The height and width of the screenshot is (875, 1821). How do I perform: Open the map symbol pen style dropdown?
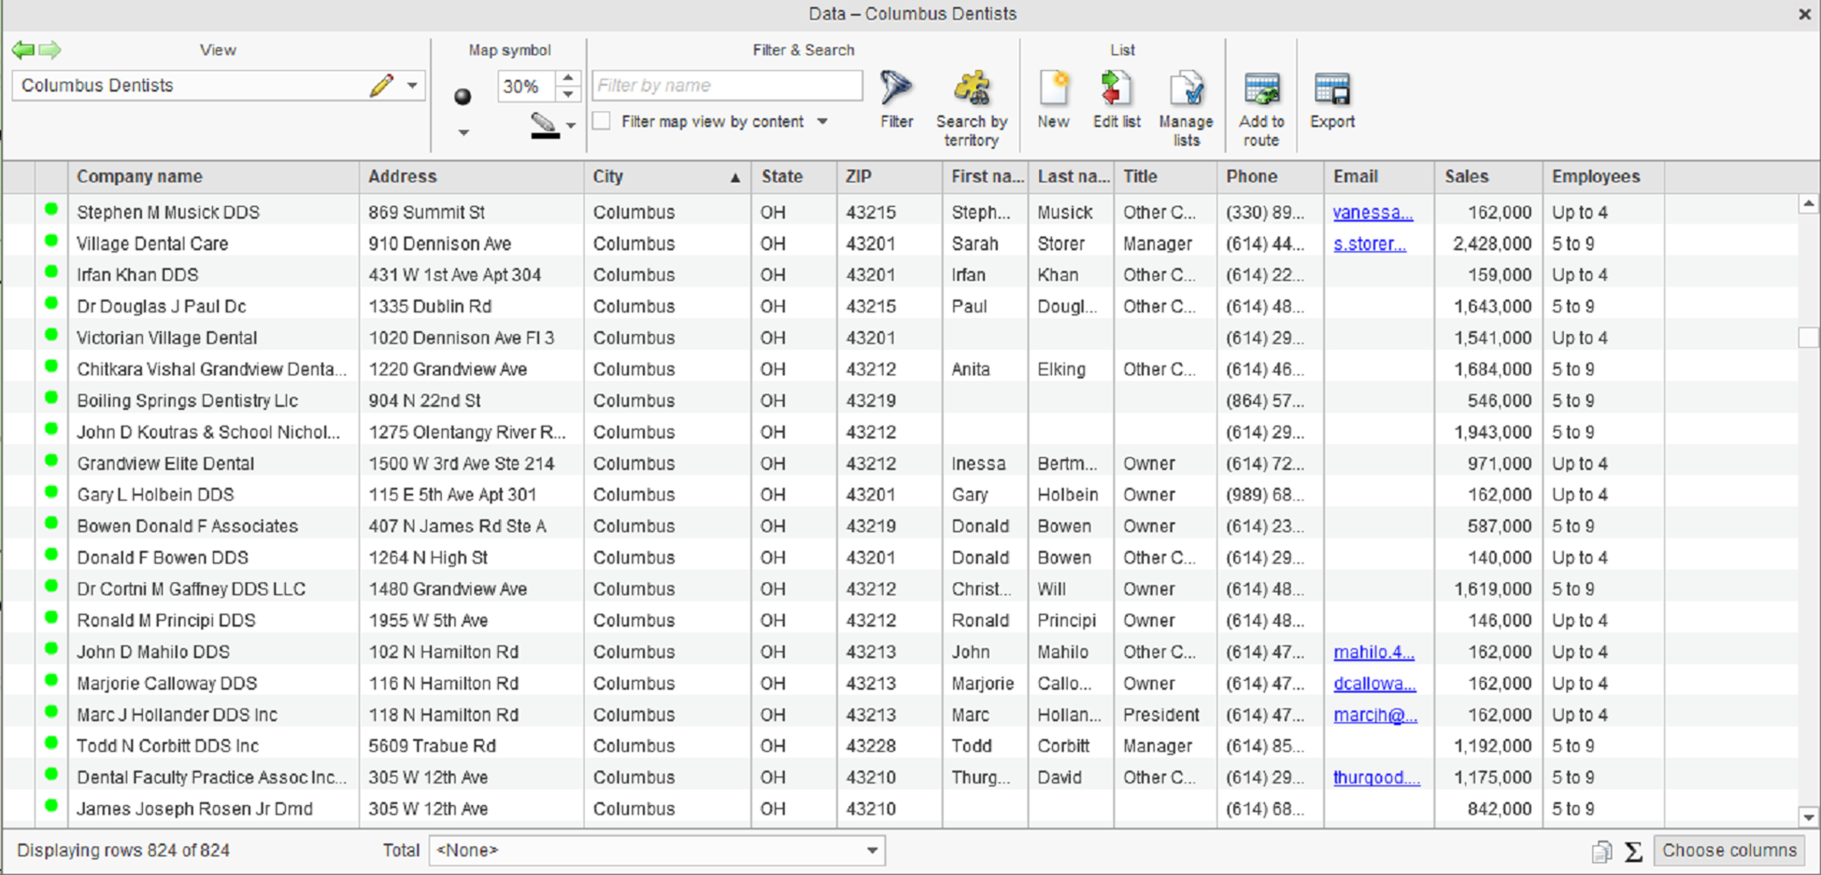click(x=571, y=126)
